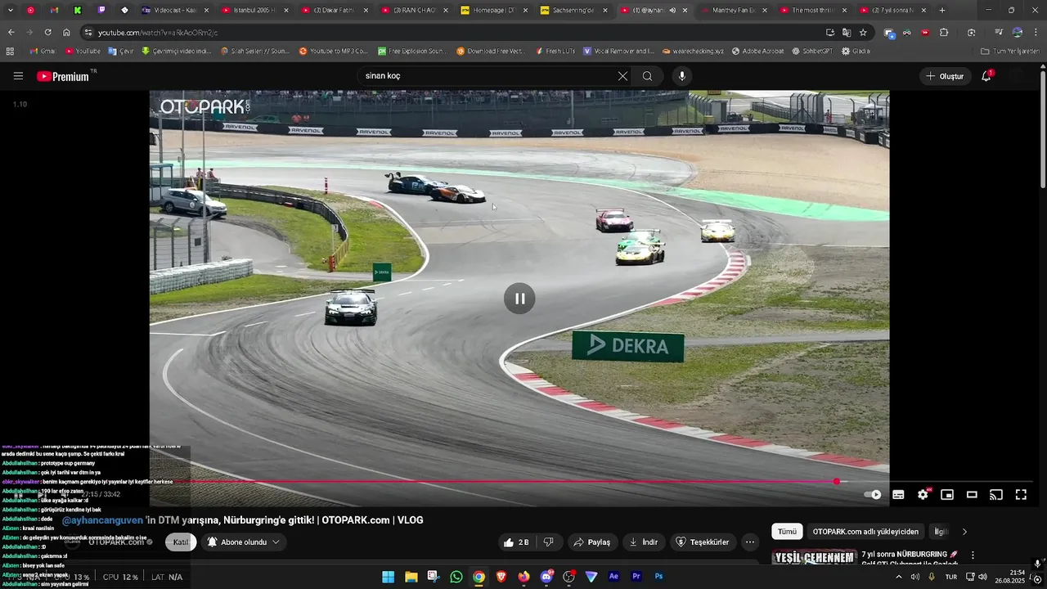The width and height of the screenshot is (1047, 589).
Task: Download the video via İndir
Action: [x=644, y=542]
